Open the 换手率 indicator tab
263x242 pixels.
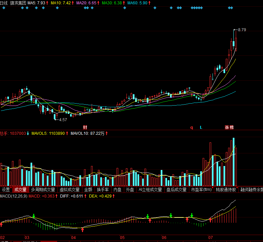(103, 190)
